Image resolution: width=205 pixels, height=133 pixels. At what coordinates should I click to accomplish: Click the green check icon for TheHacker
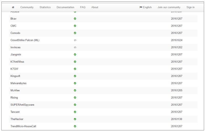coord(75,119)
